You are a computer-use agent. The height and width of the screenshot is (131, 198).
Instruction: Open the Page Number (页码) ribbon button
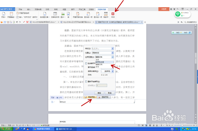point(4,15)
